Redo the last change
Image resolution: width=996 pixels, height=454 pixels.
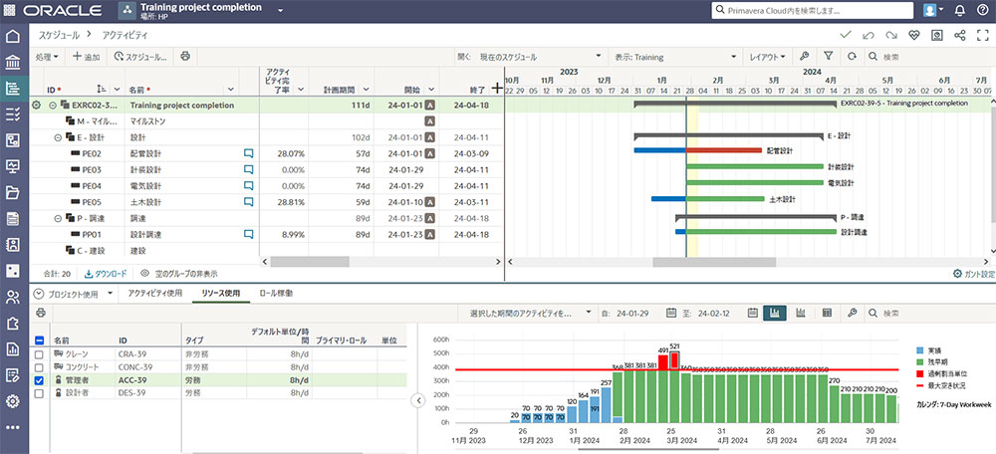coord(891,36)
